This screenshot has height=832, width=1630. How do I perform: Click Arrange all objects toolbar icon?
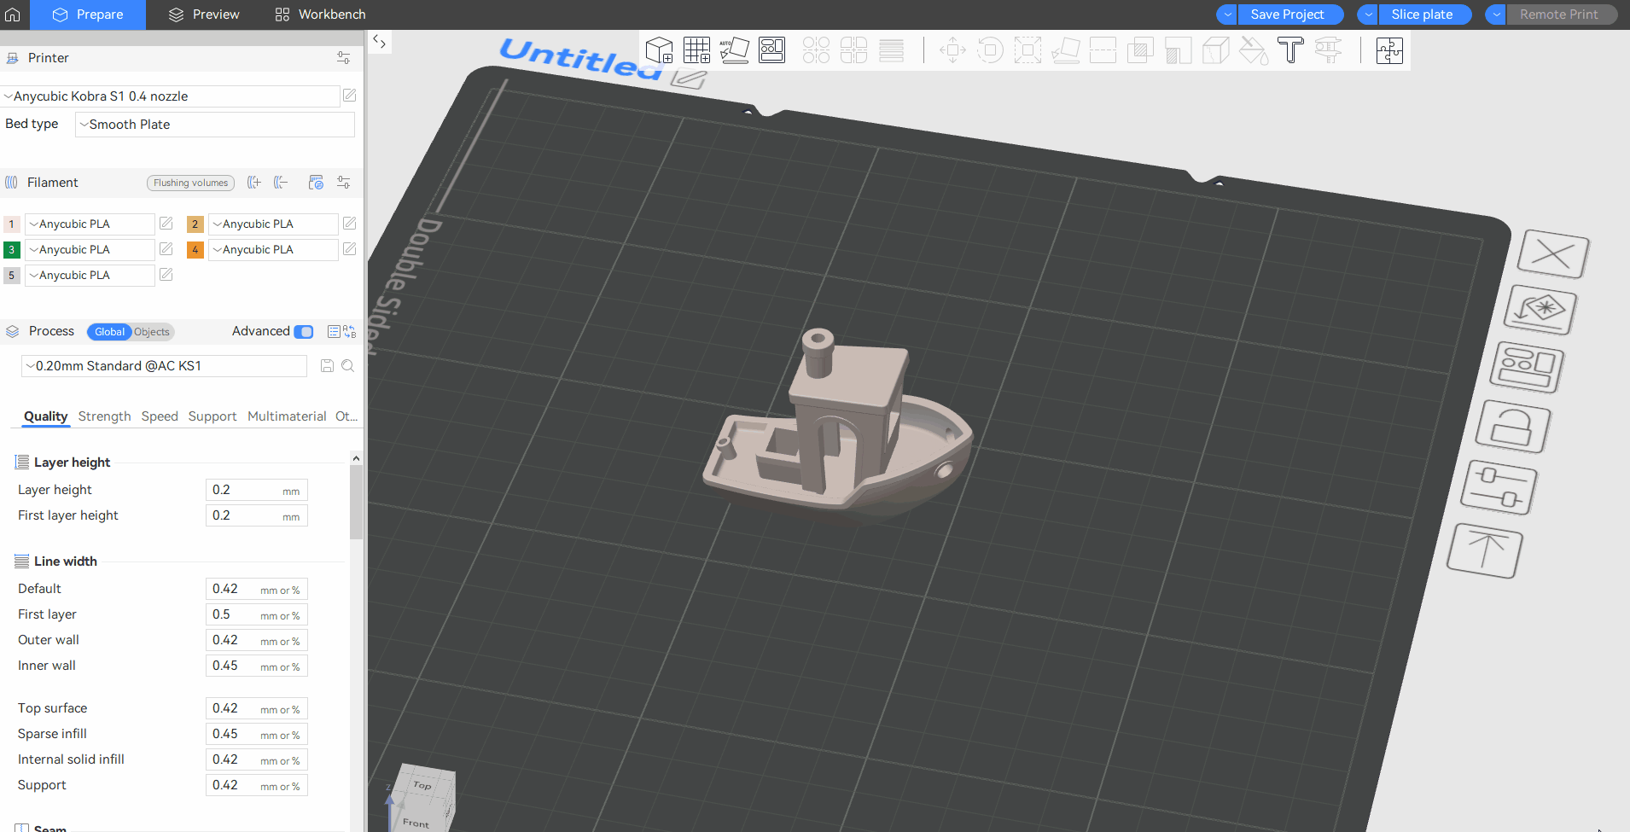coord(771,50)
